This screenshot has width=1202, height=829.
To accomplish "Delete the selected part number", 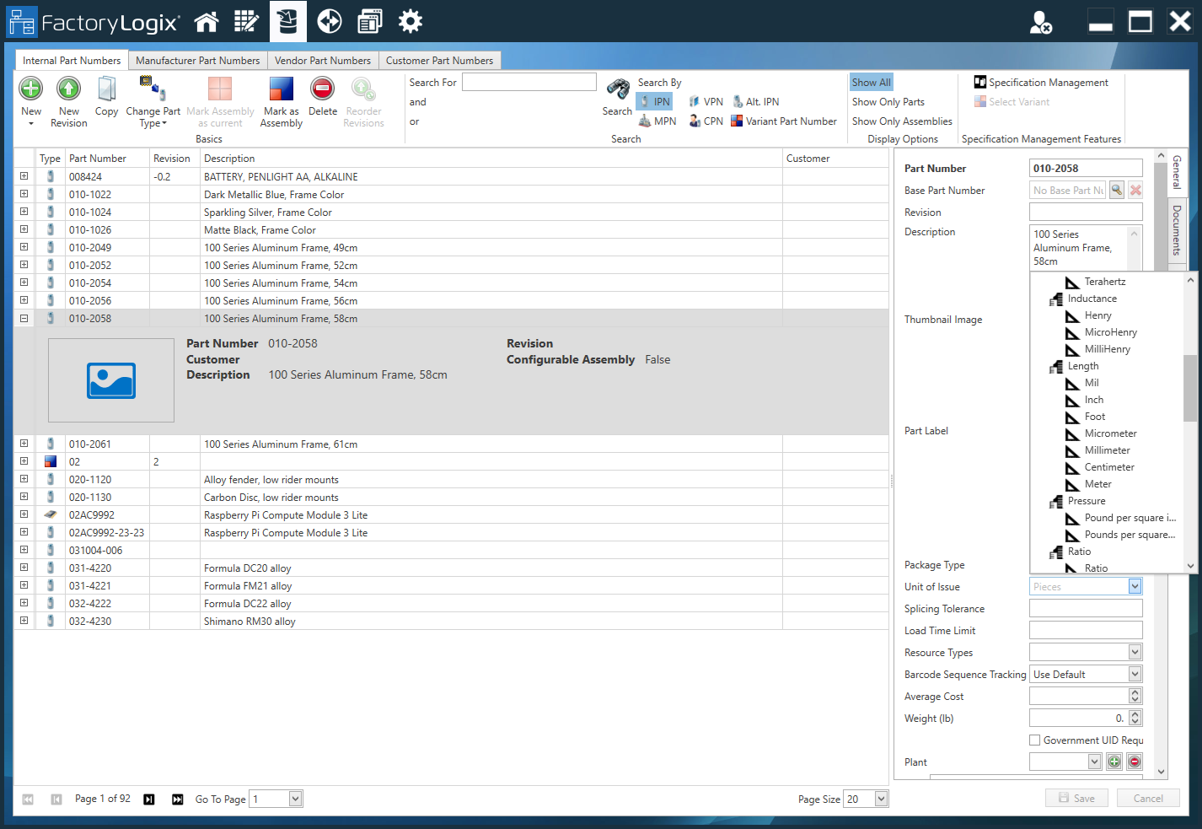I will (323, 95).
